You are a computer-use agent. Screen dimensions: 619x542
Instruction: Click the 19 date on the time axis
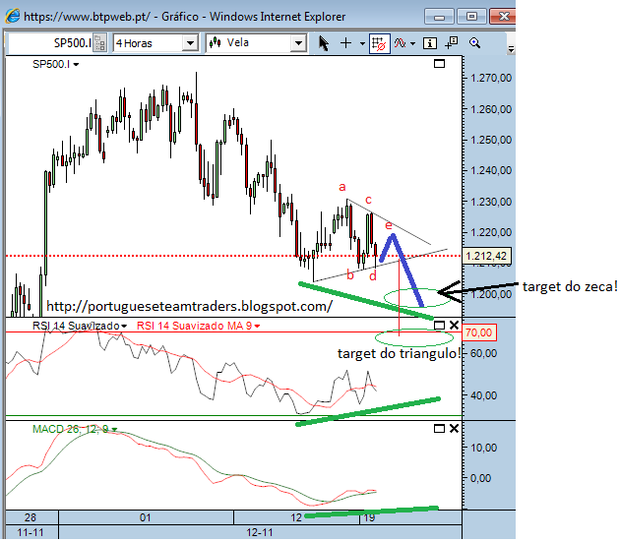369,517
